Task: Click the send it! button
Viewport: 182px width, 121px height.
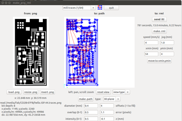Action: coord(159,19)
